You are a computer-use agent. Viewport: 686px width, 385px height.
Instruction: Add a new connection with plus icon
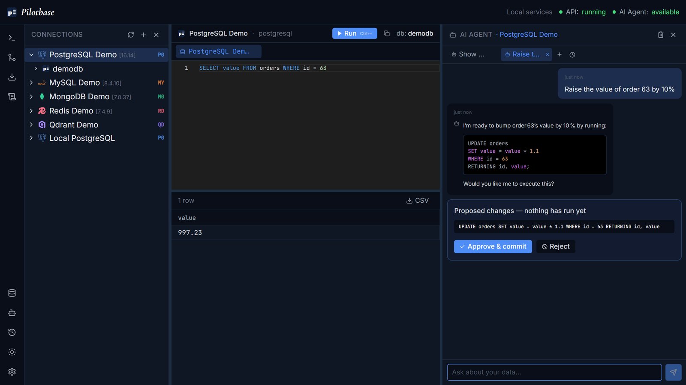pyautogui.click(x=144, y=35)
